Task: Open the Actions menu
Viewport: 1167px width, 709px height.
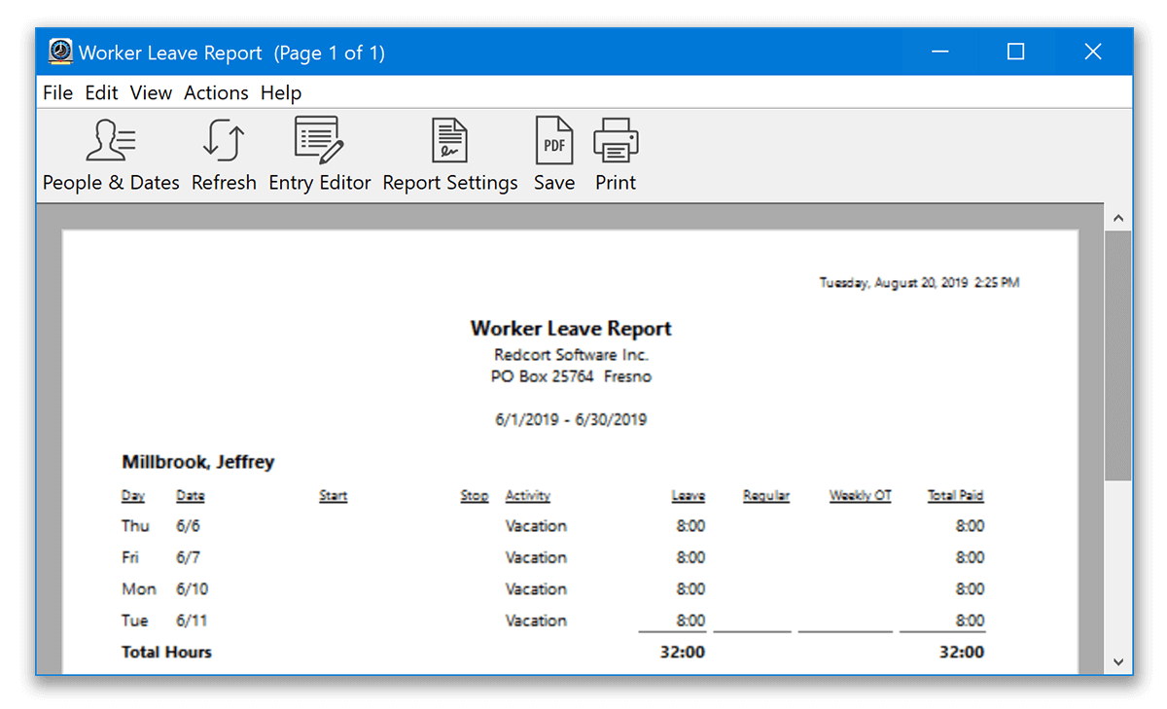Action: click(215, 92)
